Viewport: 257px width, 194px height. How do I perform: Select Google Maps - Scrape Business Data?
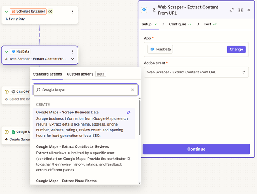point(83,124)
